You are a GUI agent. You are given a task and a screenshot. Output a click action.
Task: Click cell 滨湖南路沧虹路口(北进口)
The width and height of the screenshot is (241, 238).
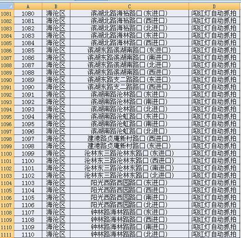(129, 131)
